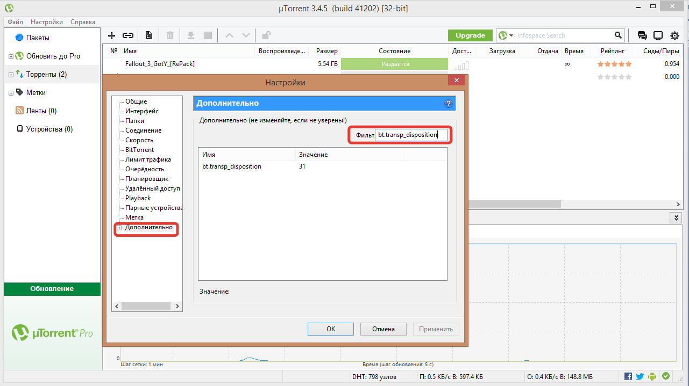Select Playback in settings tree

tap(138, 198)
